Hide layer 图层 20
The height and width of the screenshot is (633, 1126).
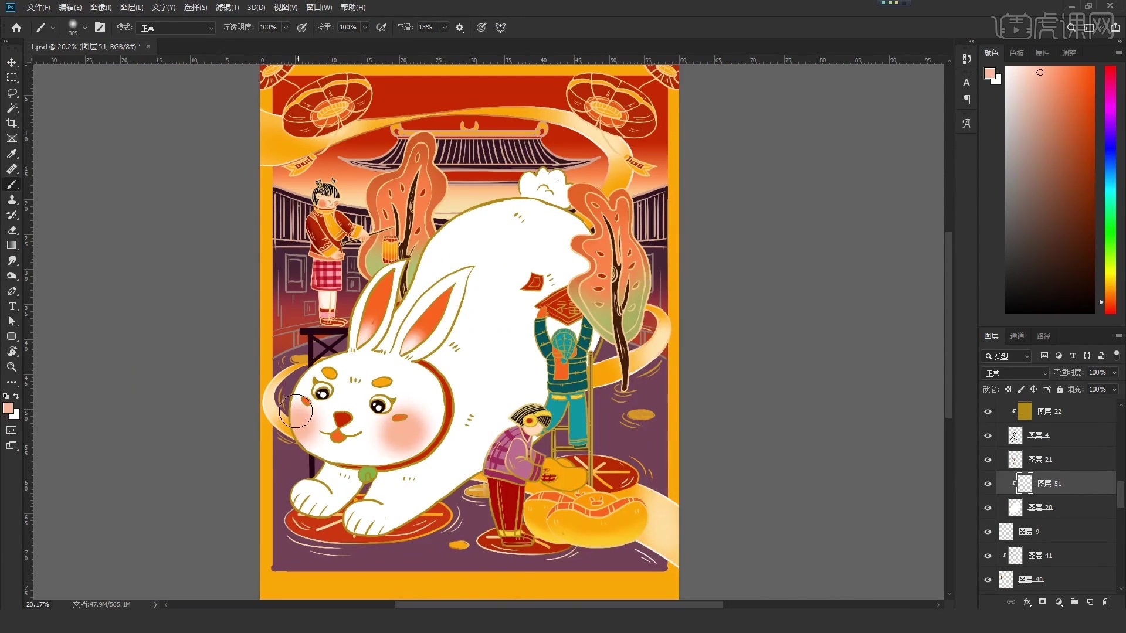[x=988, y=508]
